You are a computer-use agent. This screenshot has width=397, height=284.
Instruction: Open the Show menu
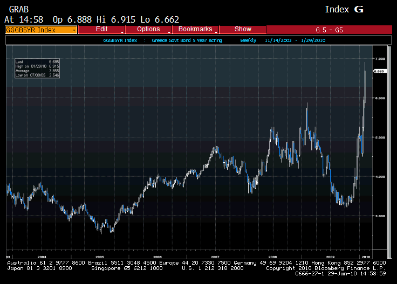(x=243, y=29)
